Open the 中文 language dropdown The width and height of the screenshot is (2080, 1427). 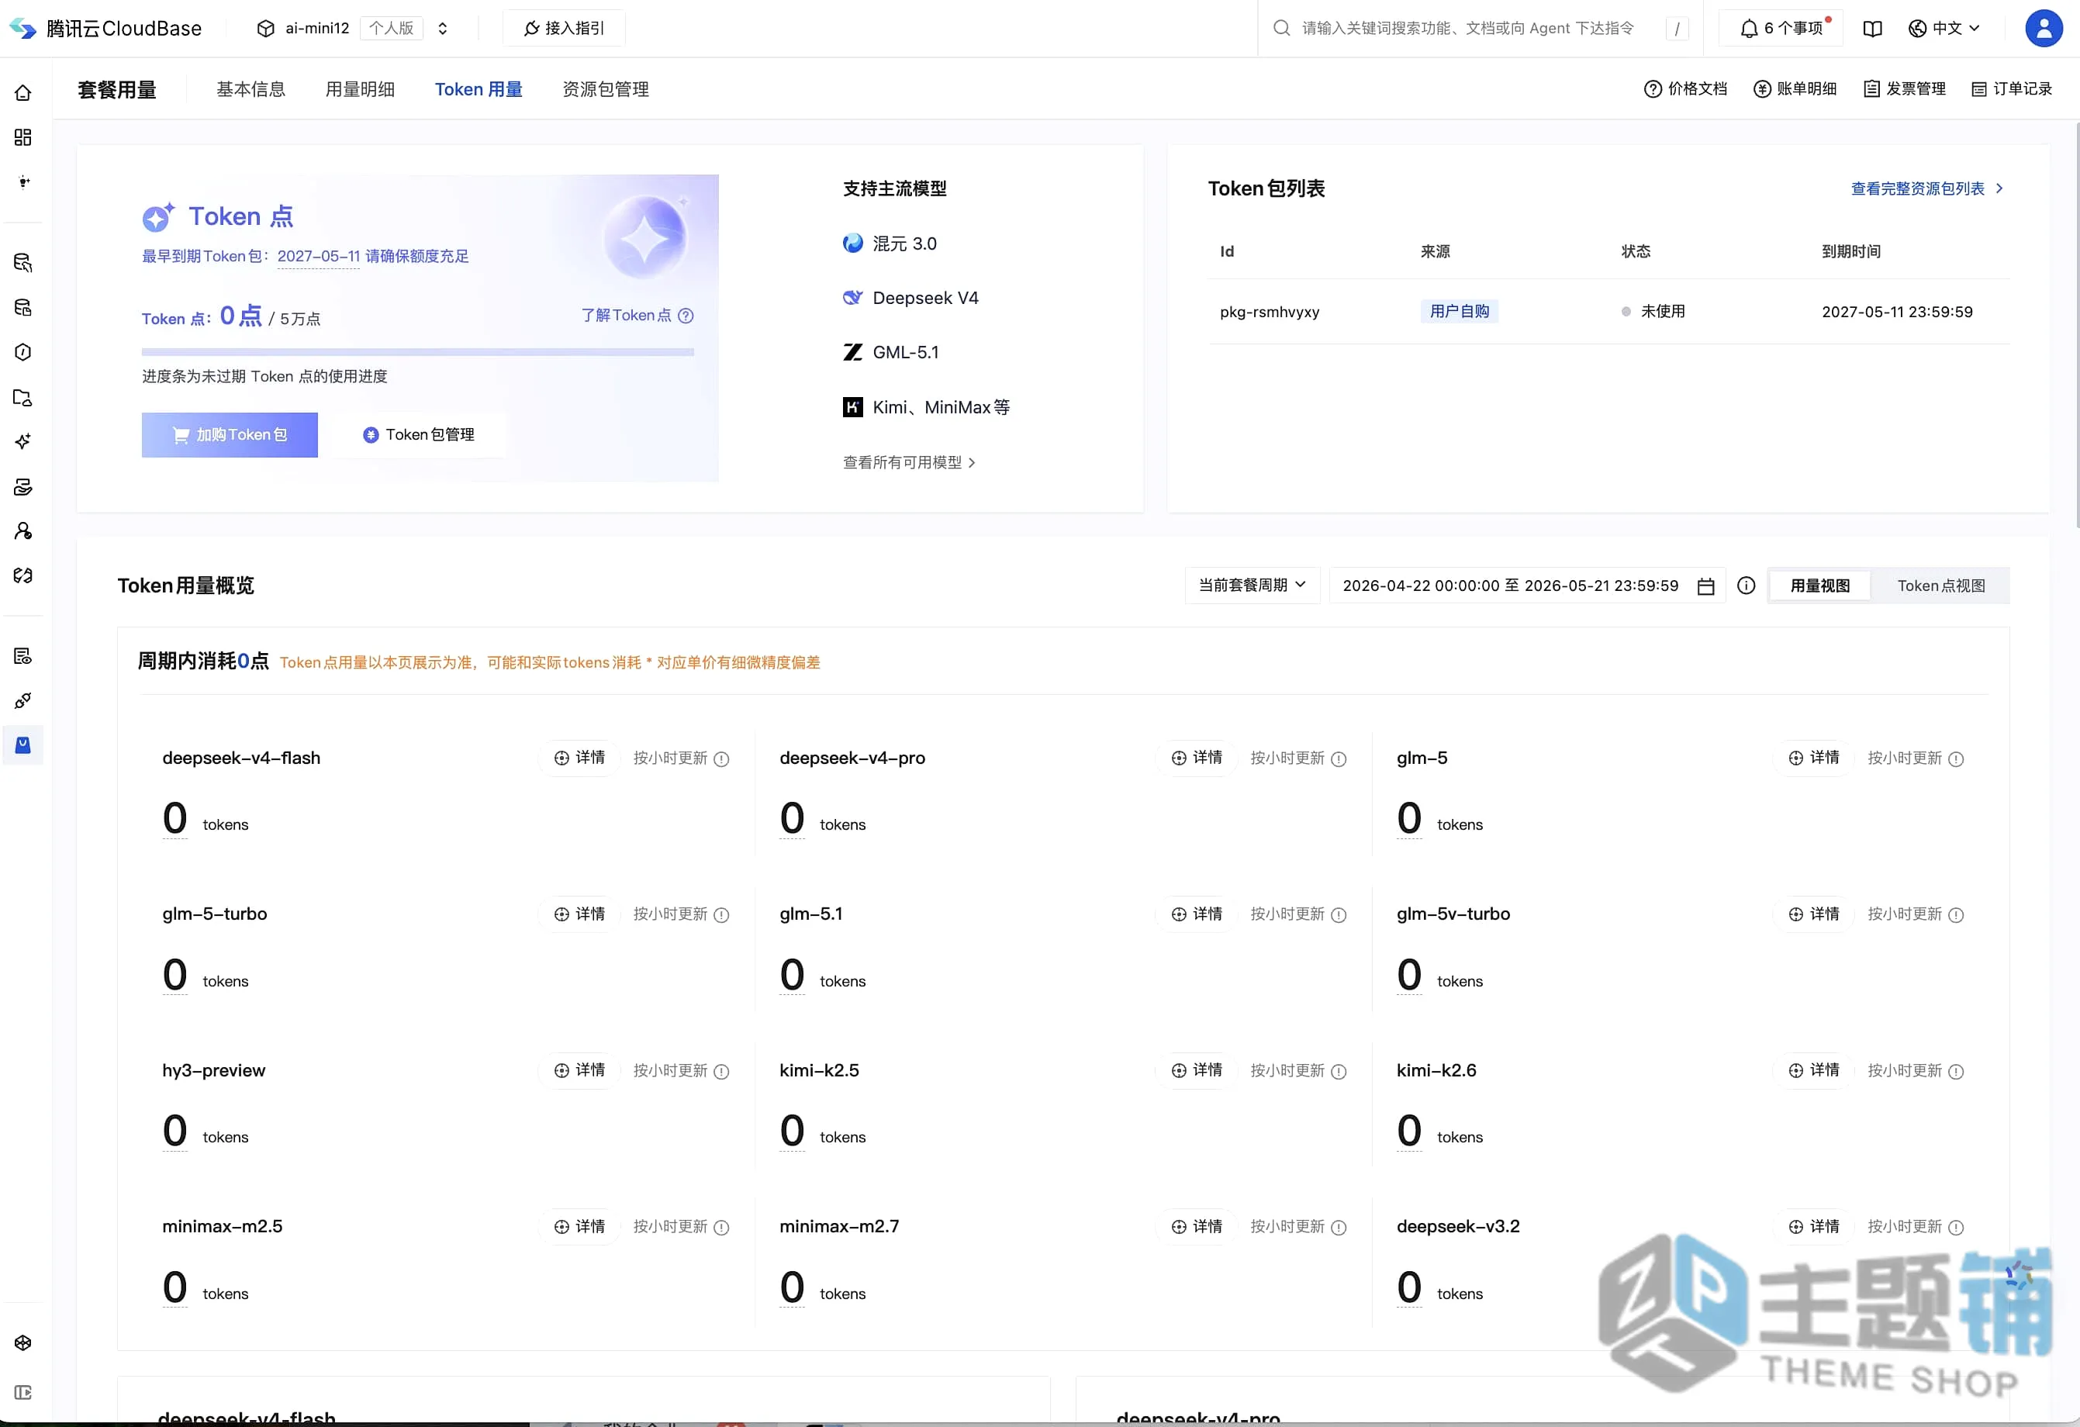click(x=1944, y=29)
